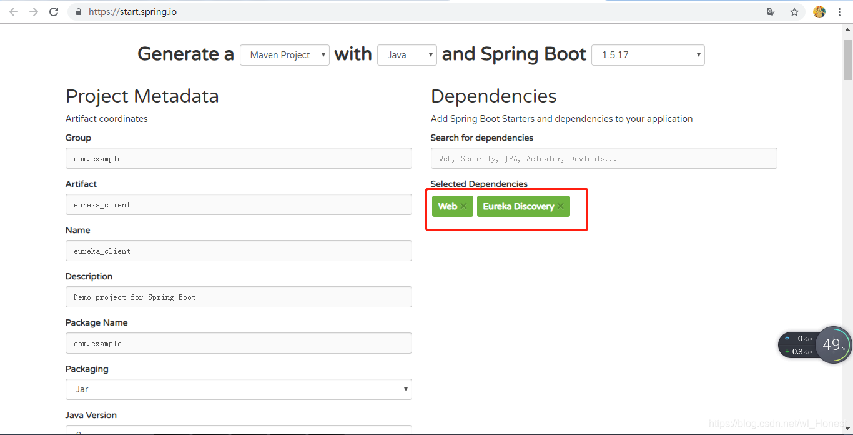Go back with the browser back arrow

click(x=14, y=12)
